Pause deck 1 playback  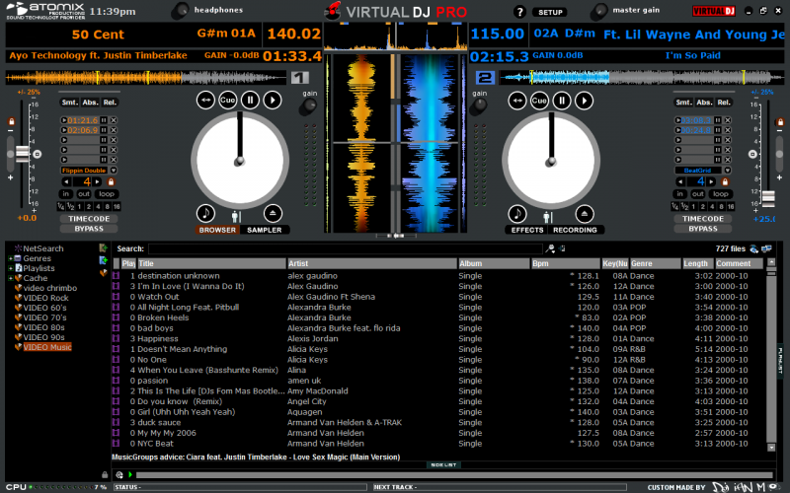click(x=250, y=101)
